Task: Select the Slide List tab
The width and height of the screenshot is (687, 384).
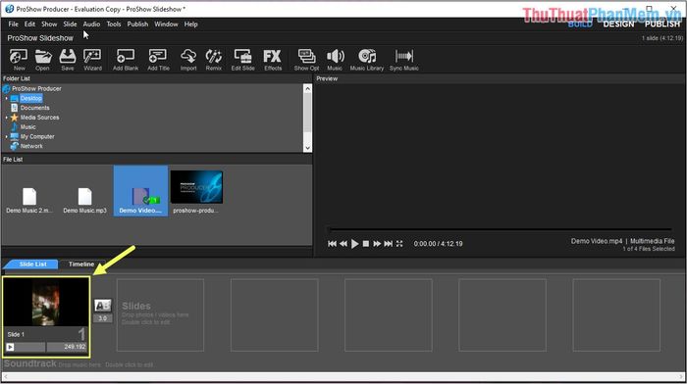Action: 32,264
